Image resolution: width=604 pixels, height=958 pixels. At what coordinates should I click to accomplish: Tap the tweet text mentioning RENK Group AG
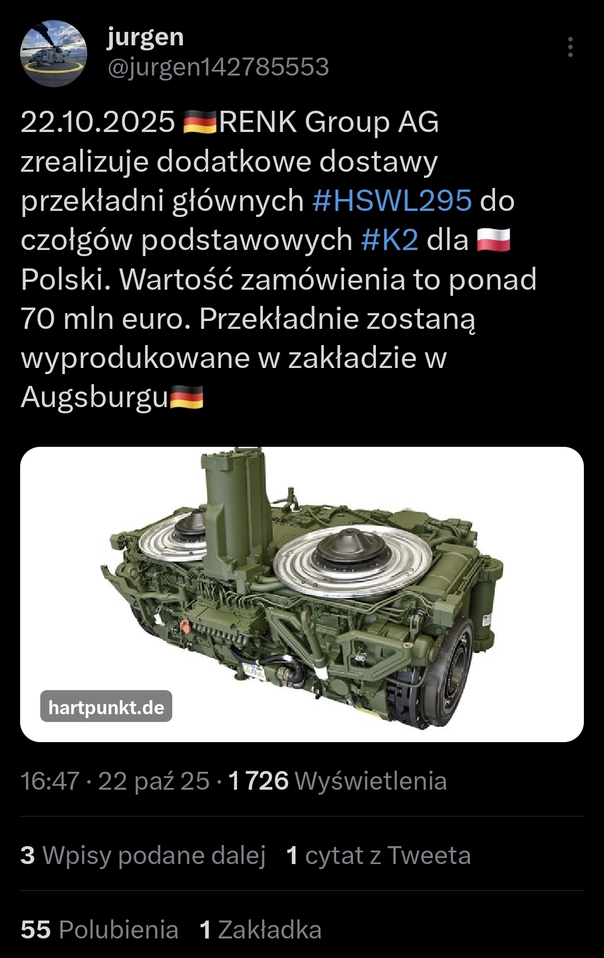pyautogui.click(x=279, y=259)
